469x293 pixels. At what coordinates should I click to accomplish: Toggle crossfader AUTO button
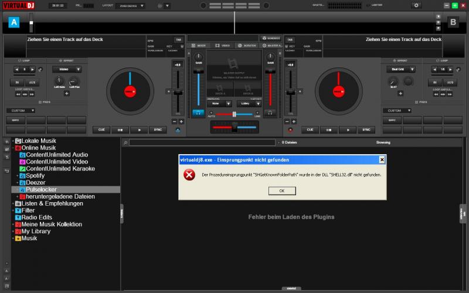point(211,113)
